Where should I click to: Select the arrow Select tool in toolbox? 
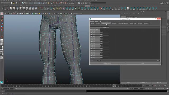click(x=2, y=14)
